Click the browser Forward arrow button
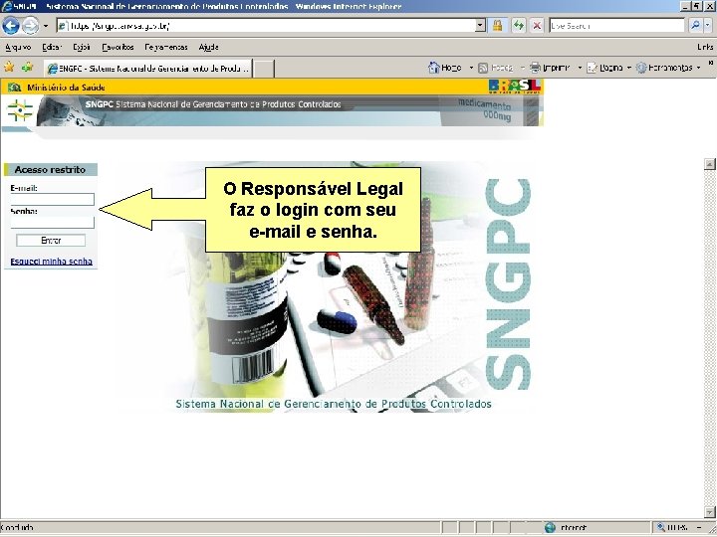 click(31, 26)
